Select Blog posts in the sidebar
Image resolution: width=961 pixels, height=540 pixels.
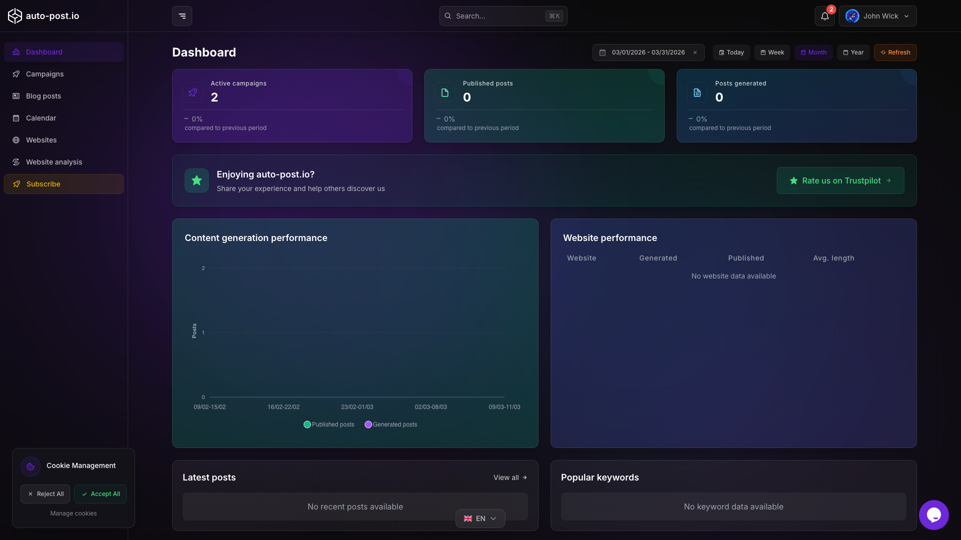pyautogui.click(x=44, y=96)
